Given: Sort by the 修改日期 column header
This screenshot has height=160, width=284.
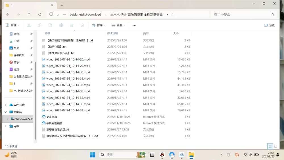Looking at the screenshot, I should pos(112,33).
